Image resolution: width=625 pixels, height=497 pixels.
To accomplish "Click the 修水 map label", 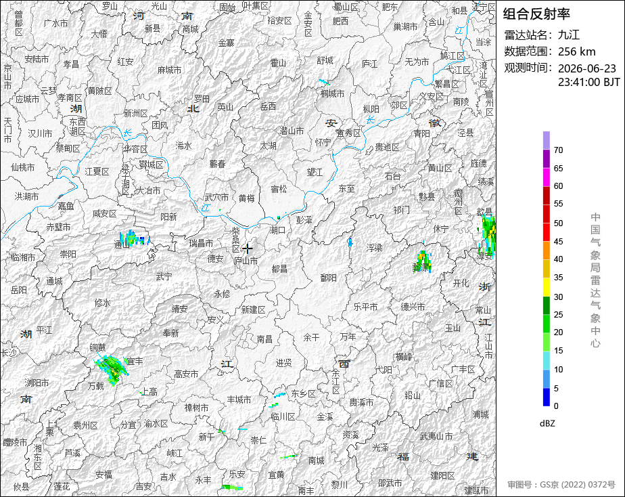I will click(x=102, y=303).
